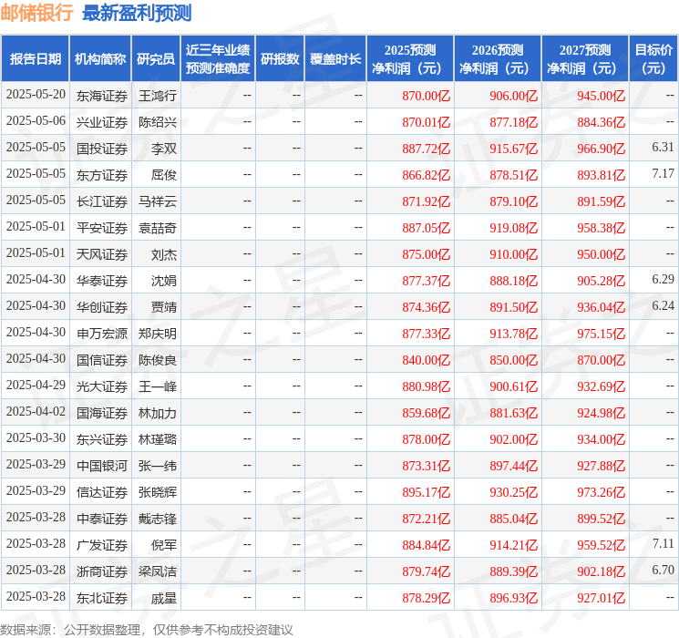Viewport: 679px width, 638px height.
Task: Select the 2027预测净利润 header
Action: coord(585,59)
